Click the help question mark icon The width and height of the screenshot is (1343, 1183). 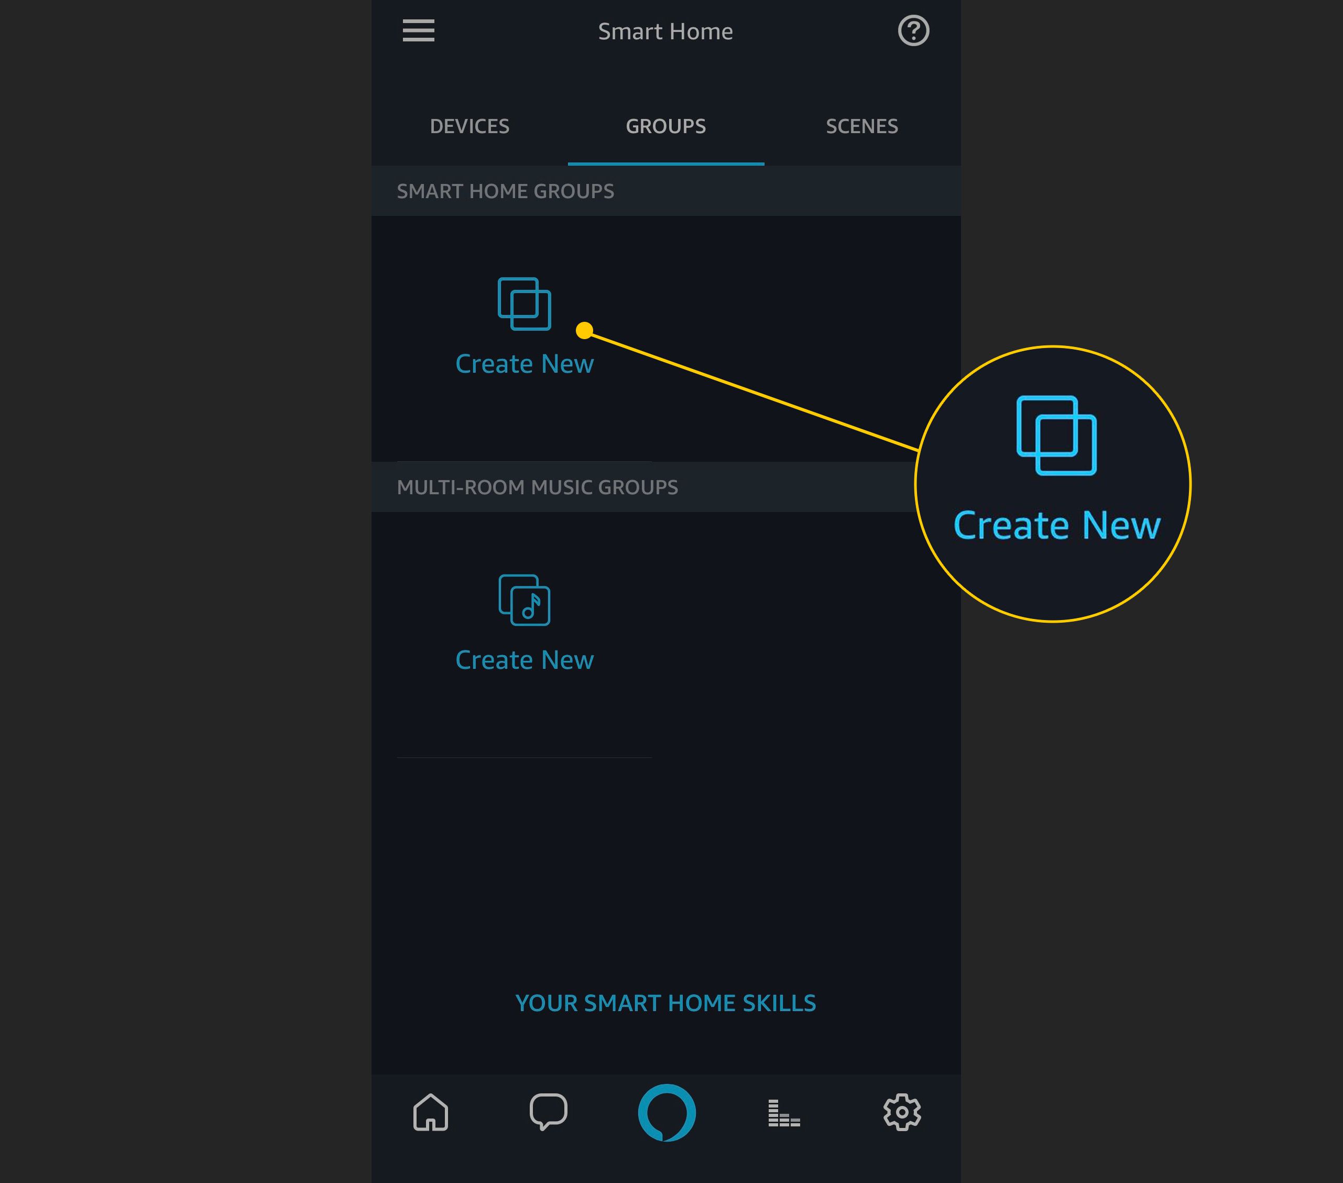914,30
